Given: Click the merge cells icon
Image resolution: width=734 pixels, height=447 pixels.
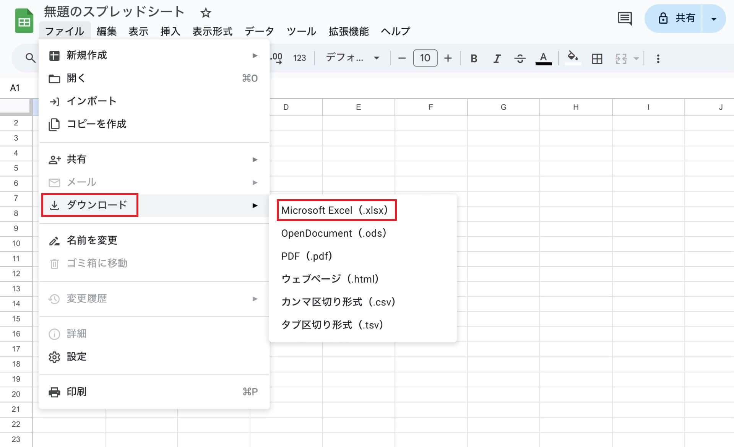Looking at the screenshot, I should 621,59.
